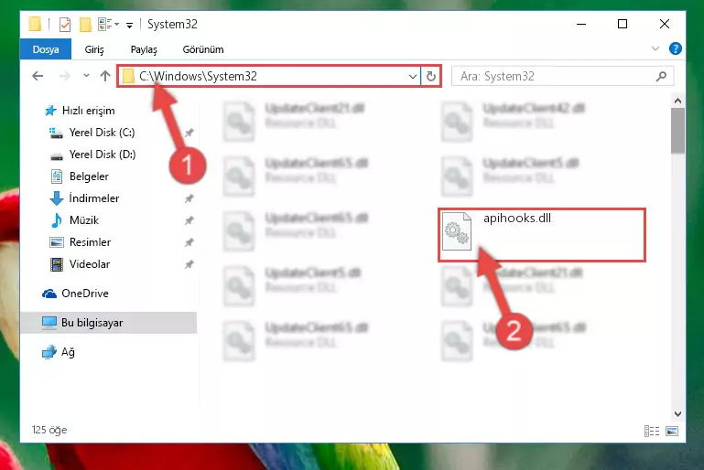Screen dimensions: 704x470
Task: Click the vertical scrollbar thumb
Action: point(678,131)
